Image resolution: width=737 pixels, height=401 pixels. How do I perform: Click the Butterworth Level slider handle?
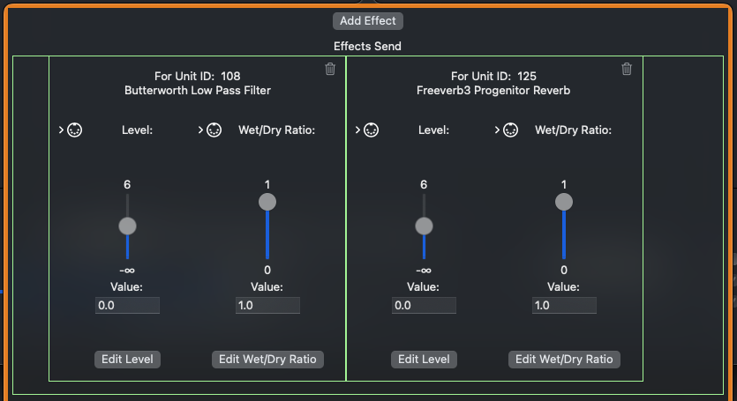pos(127,226)
